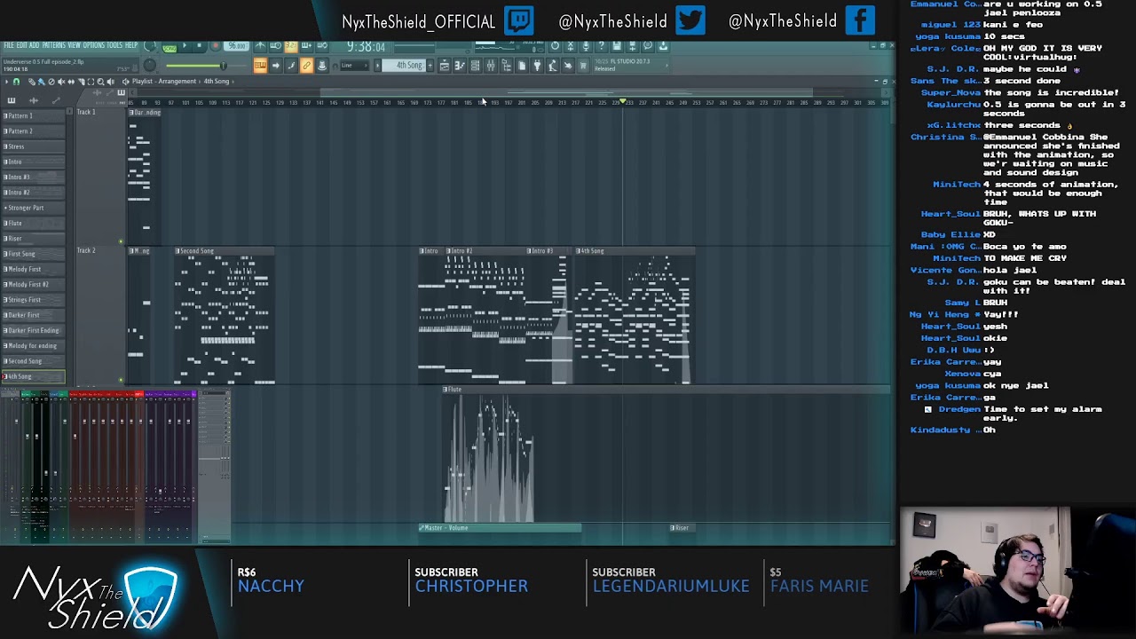Click the stamp icon in toolbar

[321, 66]
